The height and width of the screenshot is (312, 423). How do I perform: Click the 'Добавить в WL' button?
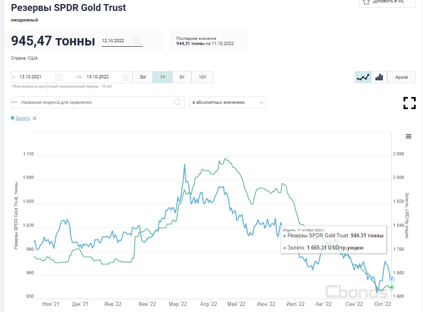pos(387,2)
